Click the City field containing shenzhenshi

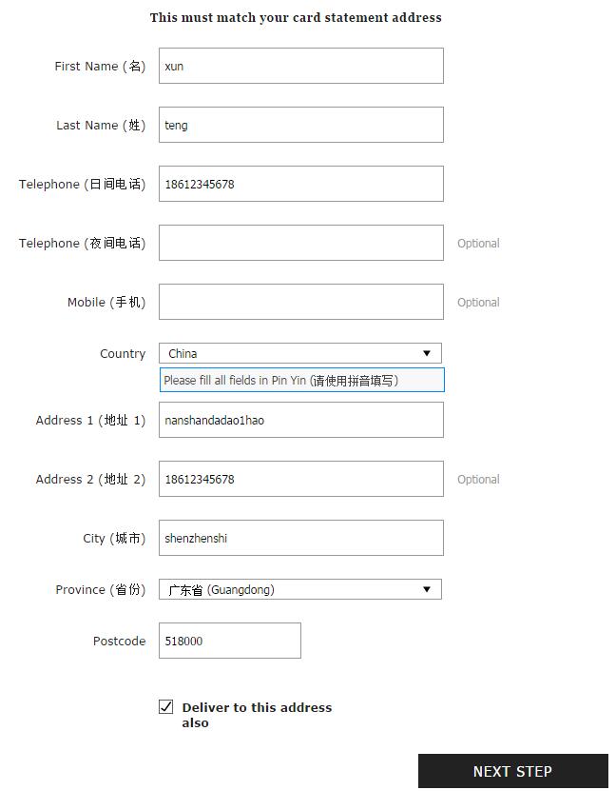[x=300, y=537]
